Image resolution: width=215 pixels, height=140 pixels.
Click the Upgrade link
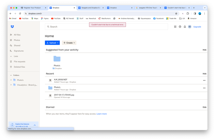197,27
